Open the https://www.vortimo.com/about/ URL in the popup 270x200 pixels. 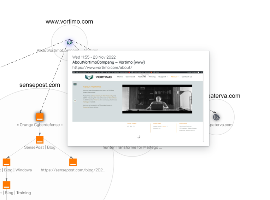click(x=102, y=67)
